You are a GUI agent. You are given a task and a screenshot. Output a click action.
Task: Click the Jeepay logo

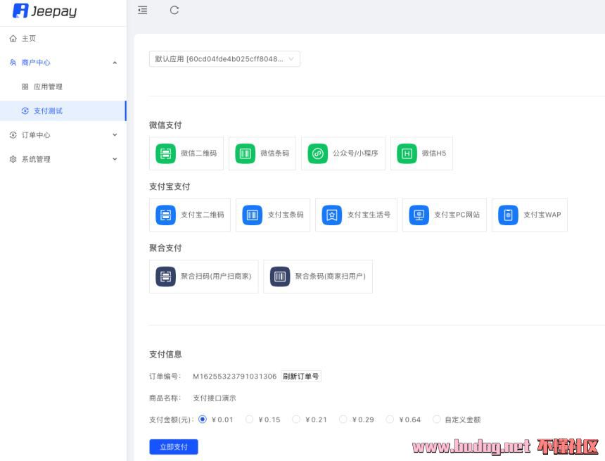[x=44, y=11]
